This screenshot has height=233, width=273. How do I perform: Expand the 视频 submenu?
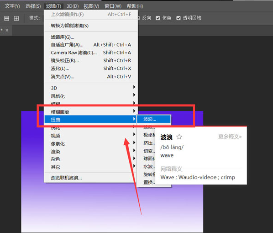click(x=91, y=136)
